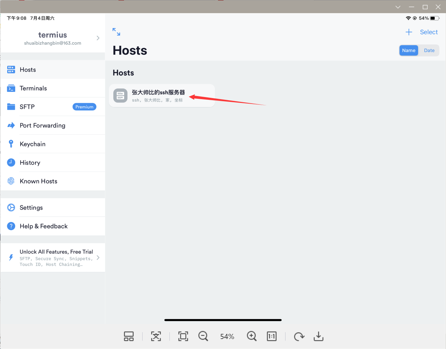This screenshot has height=349, width=446.
Task: Reset display scale with the 1:1 control
Action: (272, 336)
